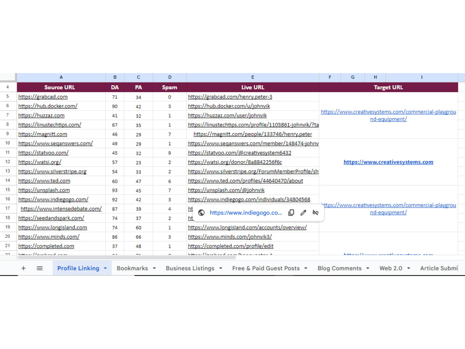465x349 pixels.
Task: Select Spam value 6 in ted.com row
Action: click(x=170, y=181)
